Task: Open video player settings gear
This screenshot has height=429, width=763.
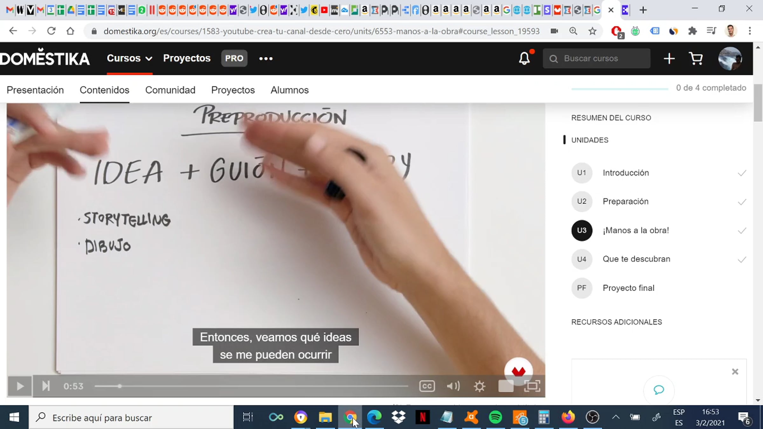Action: pos(479,386)
